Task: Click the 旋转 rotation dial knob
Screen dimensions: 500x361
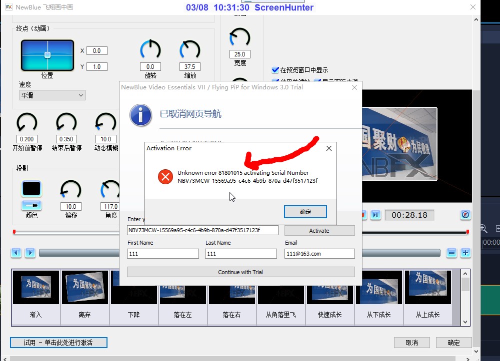Action: tap(150, 50)
